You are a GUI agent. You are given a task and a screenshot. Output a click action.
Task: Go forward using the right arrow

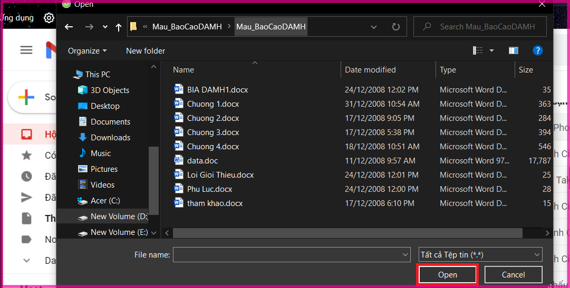pyautogui.click(x=89, y=27)
